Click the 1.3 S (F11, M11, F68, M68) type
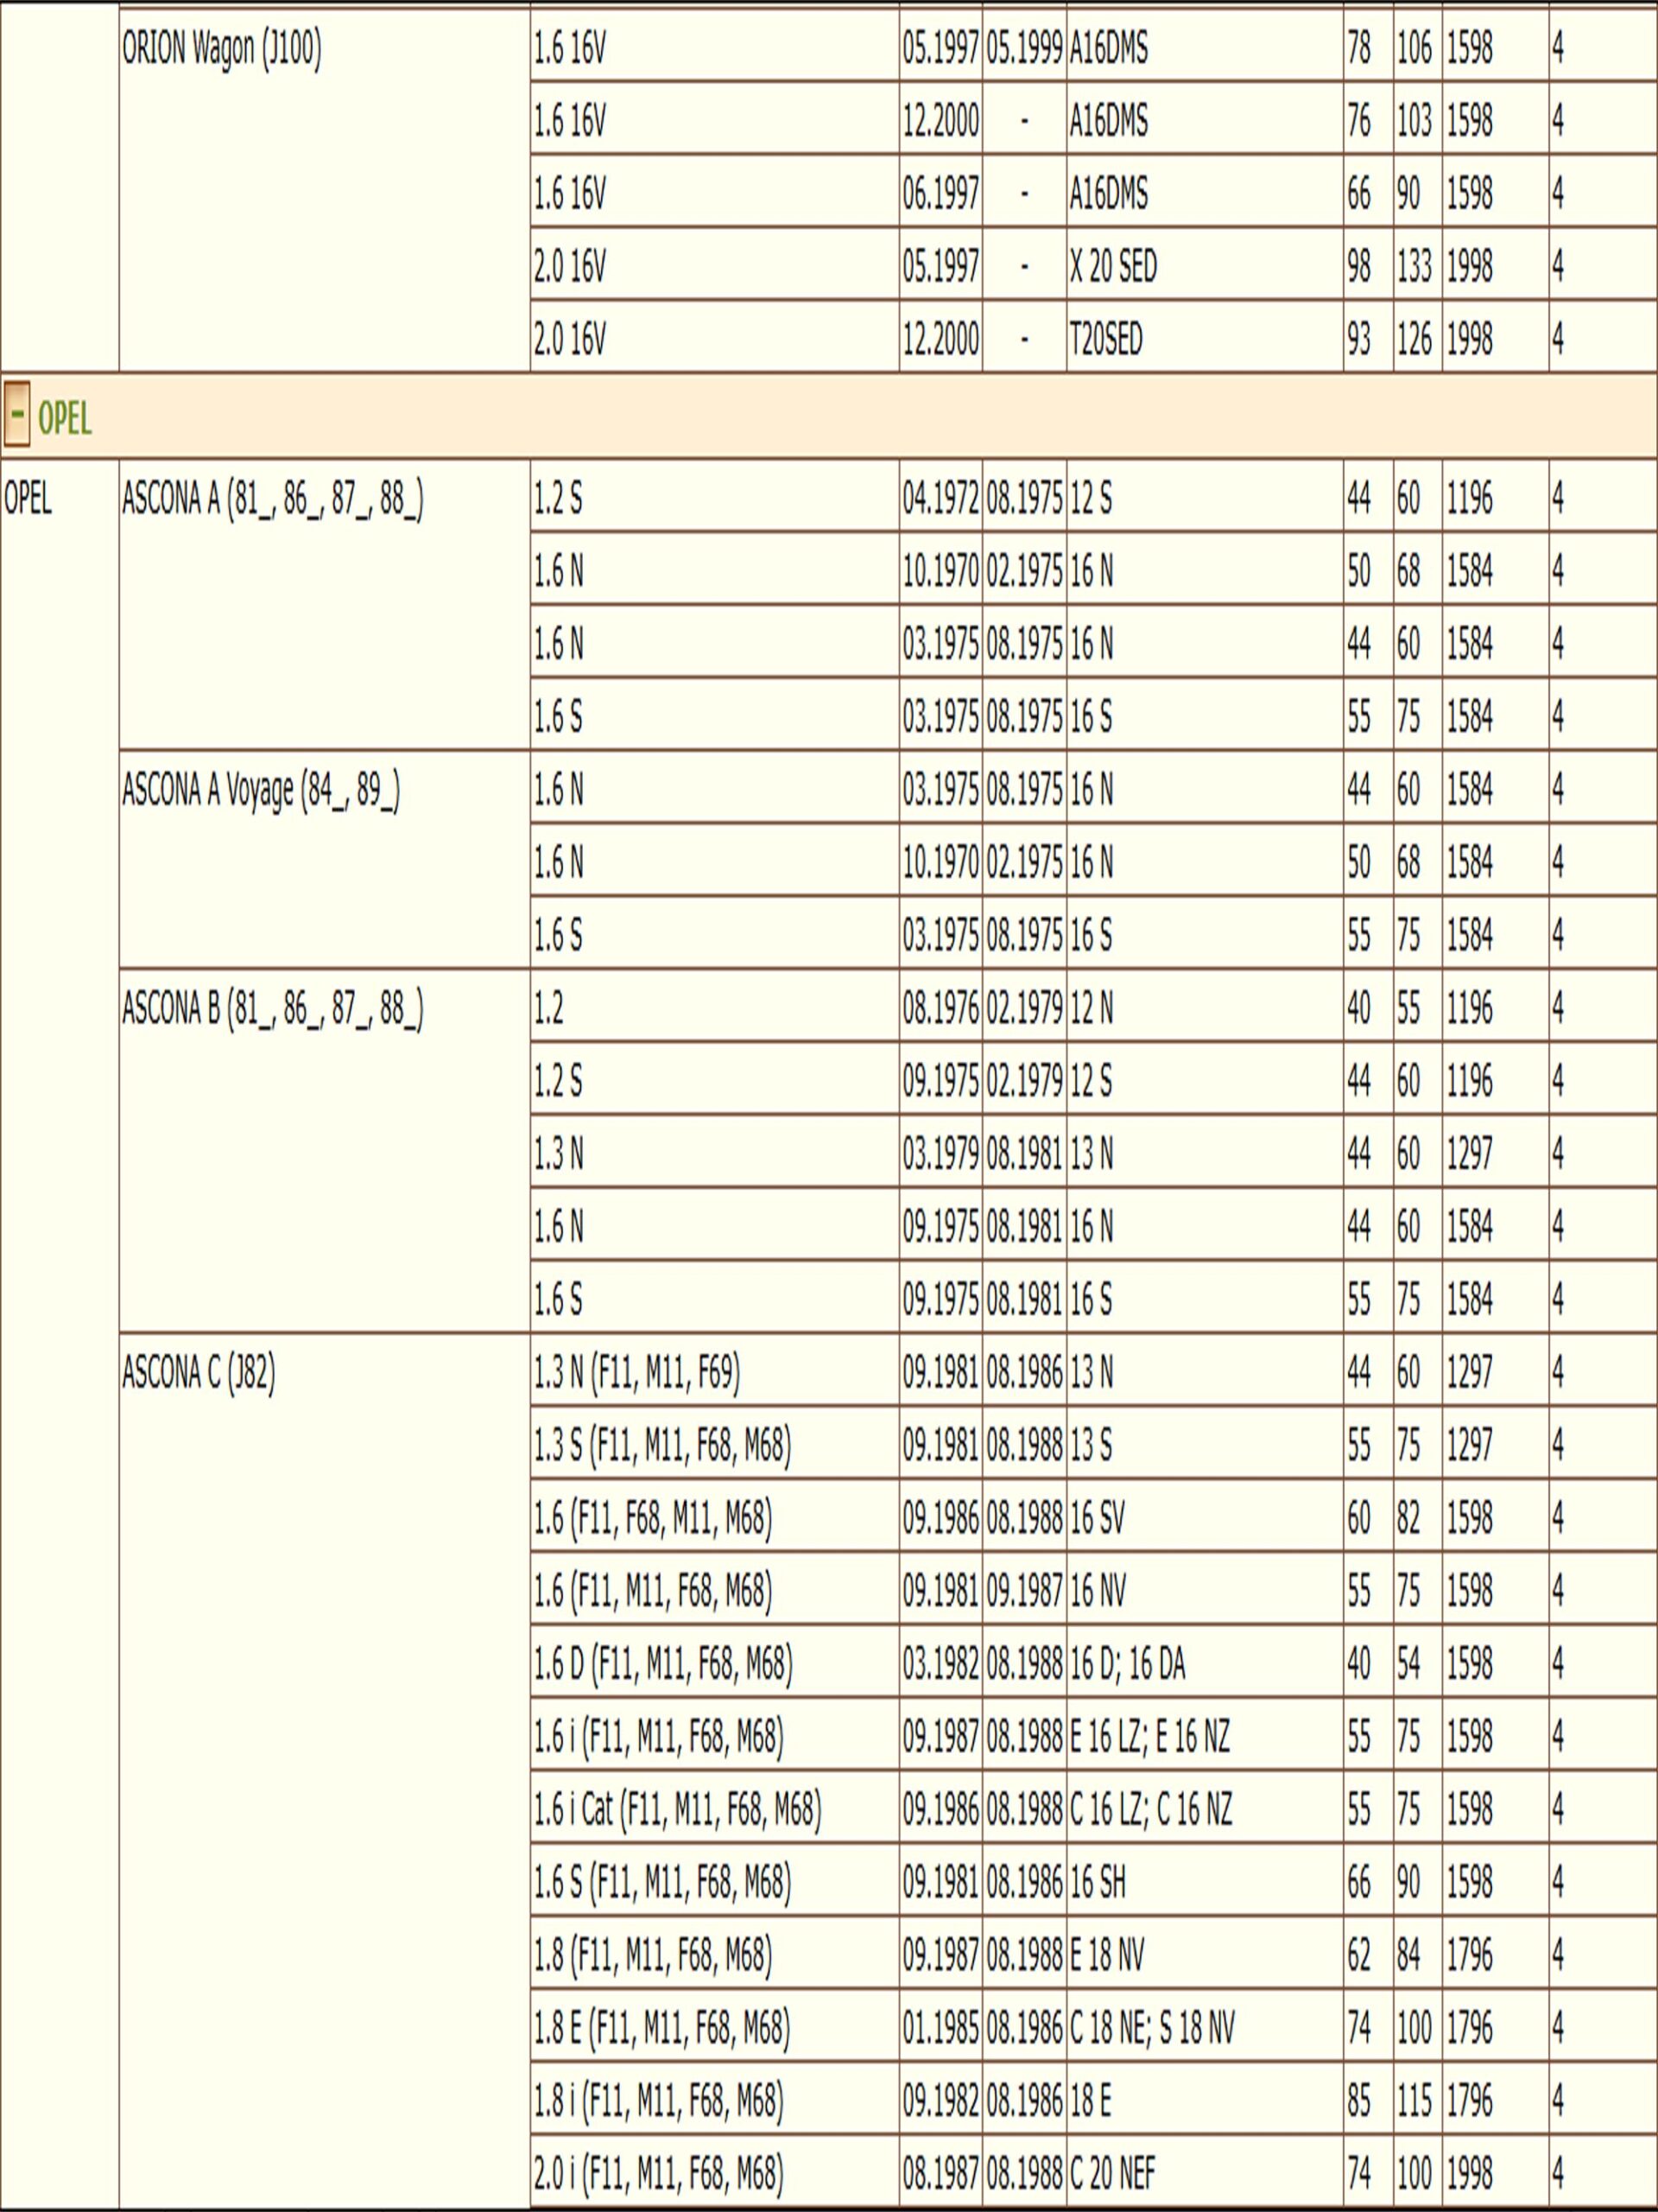 coord(662,1445)
